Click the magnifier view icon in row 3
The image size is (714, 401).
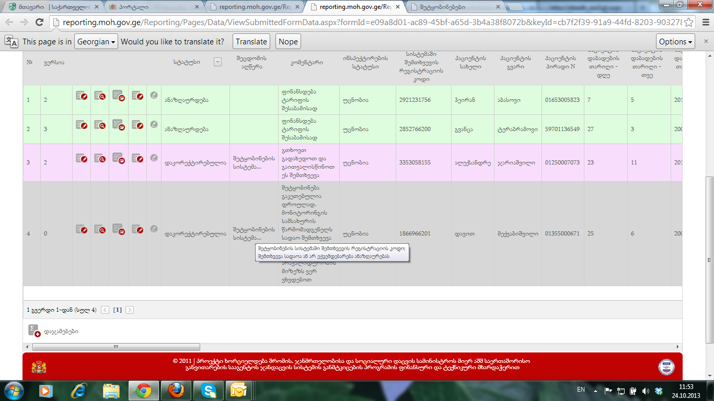(100, 158)
